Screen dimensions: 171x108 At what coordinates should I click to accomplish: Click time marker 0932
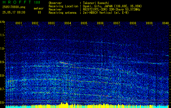pos(35,23)
